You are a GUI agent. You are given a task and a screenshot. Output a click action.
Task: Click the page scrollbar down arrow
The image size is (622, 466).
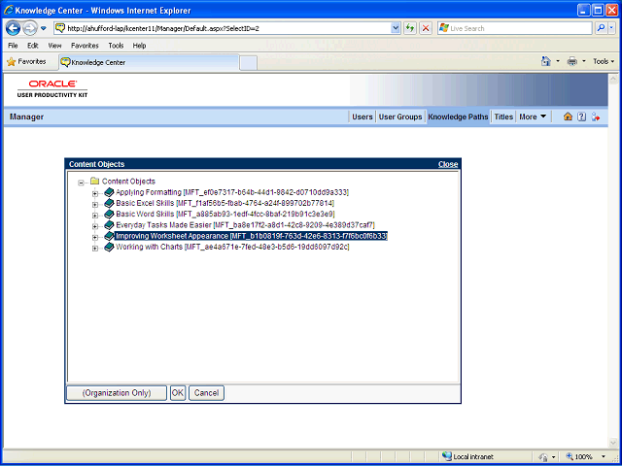613,443
